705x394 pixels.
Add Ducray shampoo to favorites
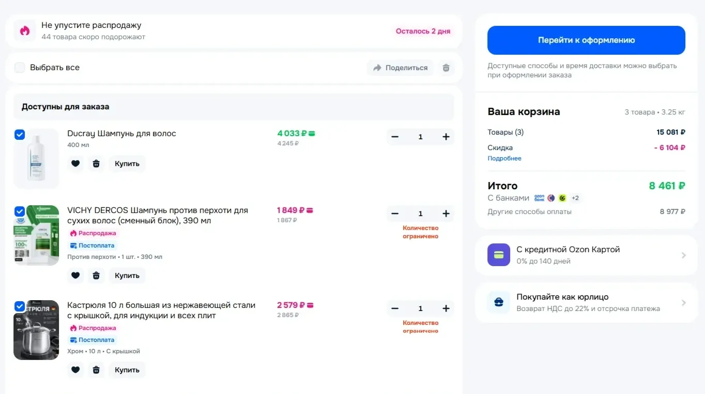(75, 163)
